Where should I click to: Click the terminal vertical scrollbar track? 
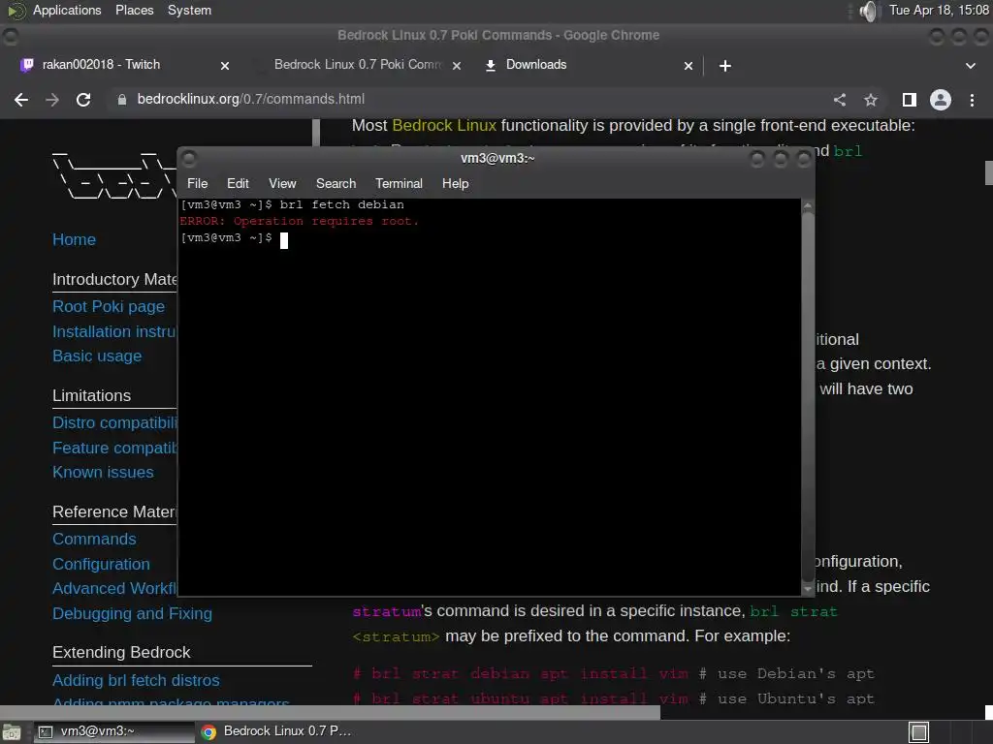point(808,397)
